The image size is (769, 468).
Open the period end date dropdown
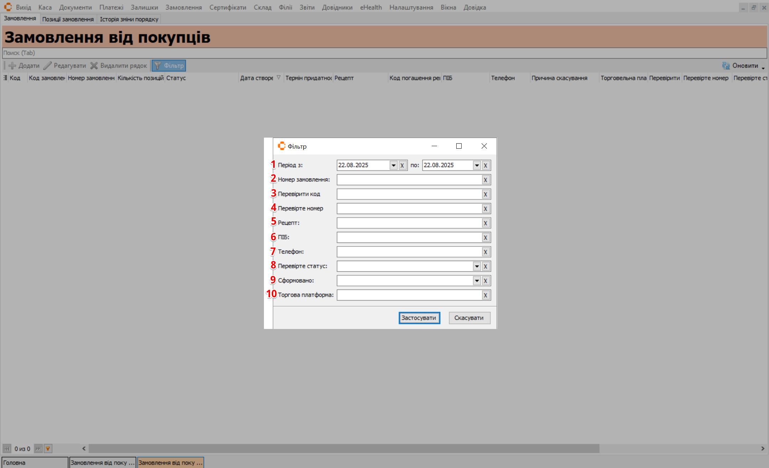pos(477,165)
